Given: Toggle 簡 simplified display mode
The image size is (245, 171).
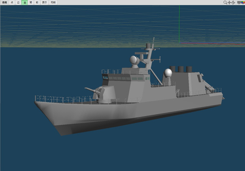Looking at the screenshot, I should pyautogui.click(x=31, y=2).
